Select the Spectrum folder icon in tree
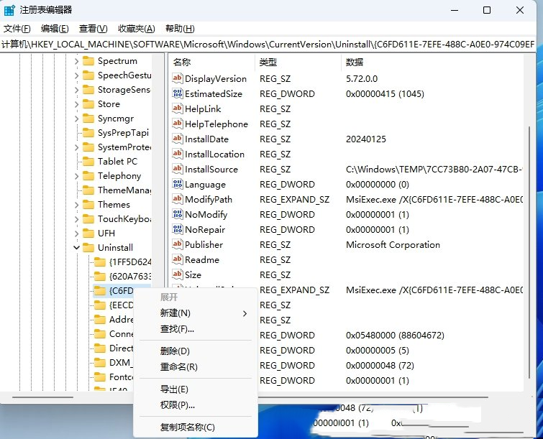Image resolution: width=543 pixels, height=439 pixels. tap(88, 61)
